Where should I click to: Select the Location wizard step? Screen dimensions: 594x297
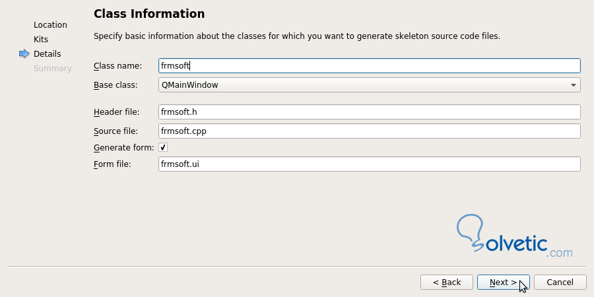point(50,25)
